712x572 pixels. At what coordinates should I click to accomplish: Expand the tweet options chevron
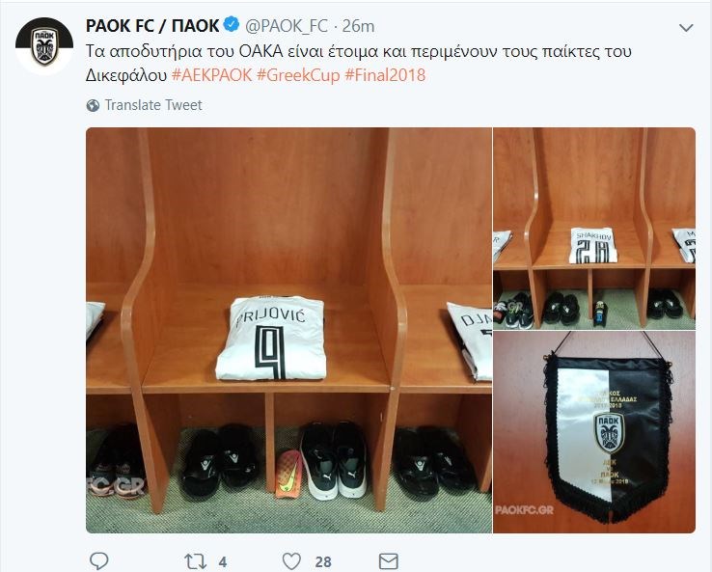click(686, 28)
